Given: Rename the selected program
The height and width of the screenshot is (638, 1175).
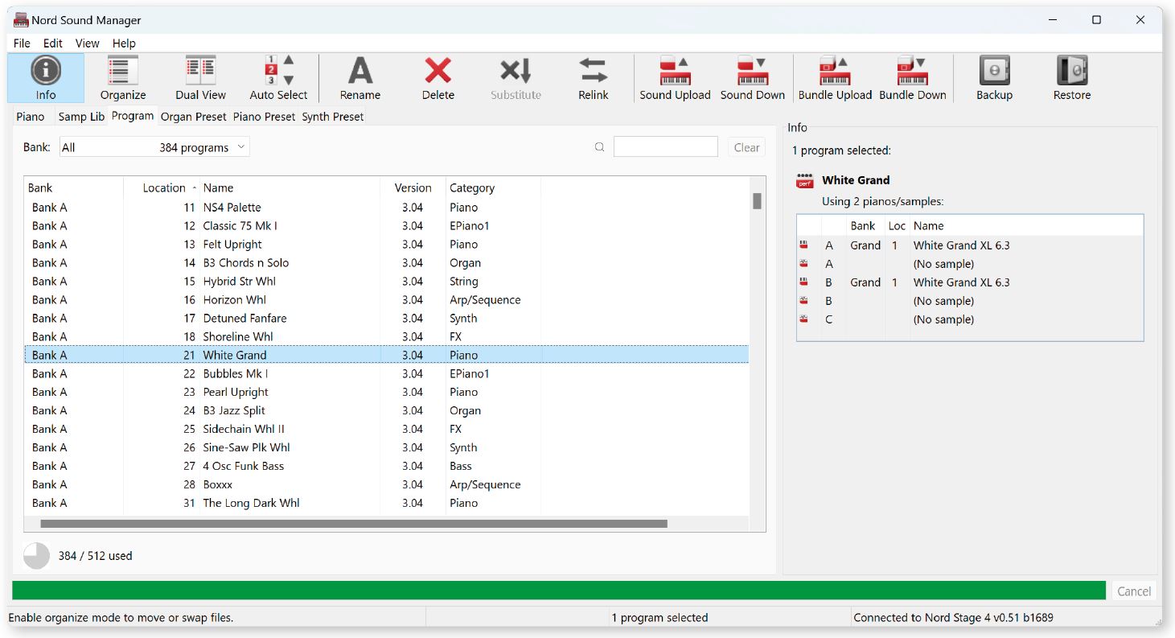Looking at the screenshot, I should (x=360, y=78).
